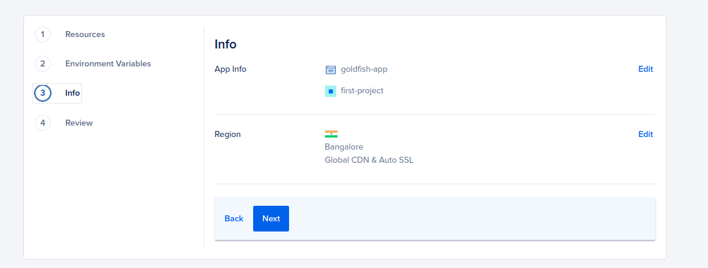Screen dimensions: 708x268
Task: Edit the Region setting
Action: [x=645, y=134]
